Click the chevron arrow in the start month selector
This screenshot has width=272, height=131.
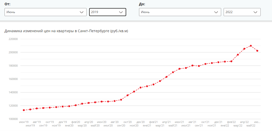(x=81, y=12)
